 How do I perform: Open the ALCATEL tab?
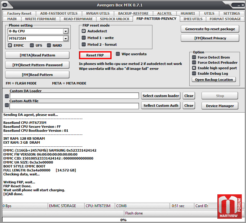165,13
